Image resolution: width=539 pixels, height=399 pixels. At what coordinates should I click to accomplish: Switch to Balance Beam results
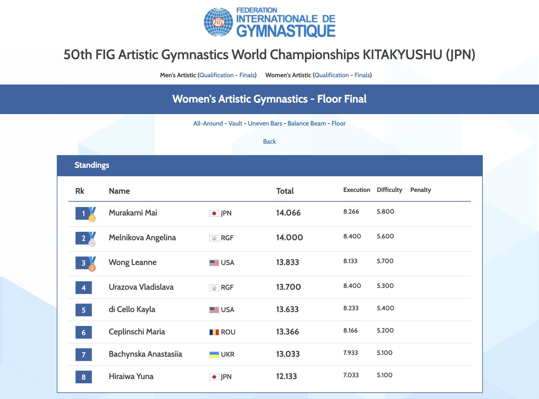307,123
